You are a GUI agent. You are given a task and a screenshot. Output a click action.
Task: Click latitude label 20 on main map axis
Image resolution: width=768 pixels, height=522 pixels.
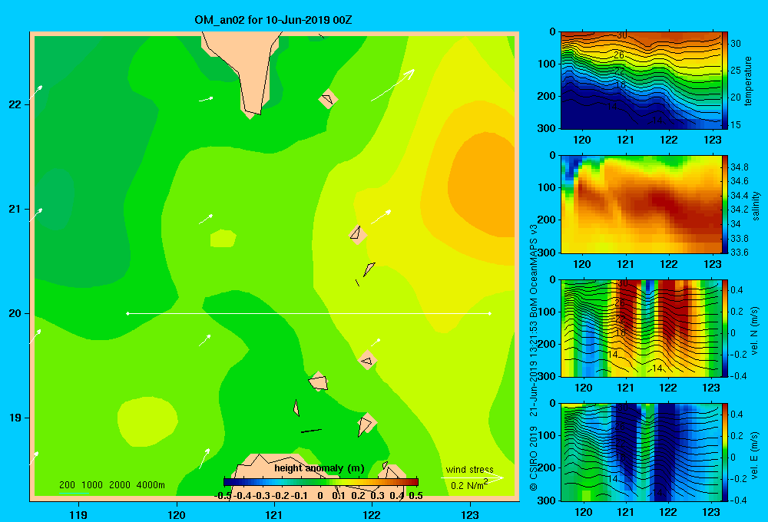pyautogui.click(x=15, y=313)
